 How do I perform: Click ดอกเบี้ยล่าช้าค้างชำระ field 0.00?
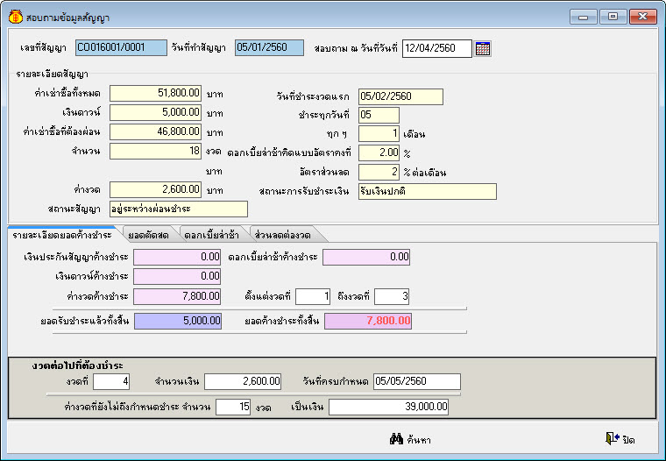pos(366,257)
